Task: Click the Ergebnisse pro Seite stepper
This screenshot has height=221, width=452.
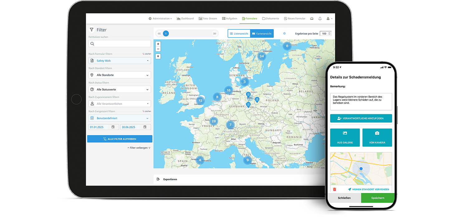Action: pyautogui.click(x=329, y=33)
